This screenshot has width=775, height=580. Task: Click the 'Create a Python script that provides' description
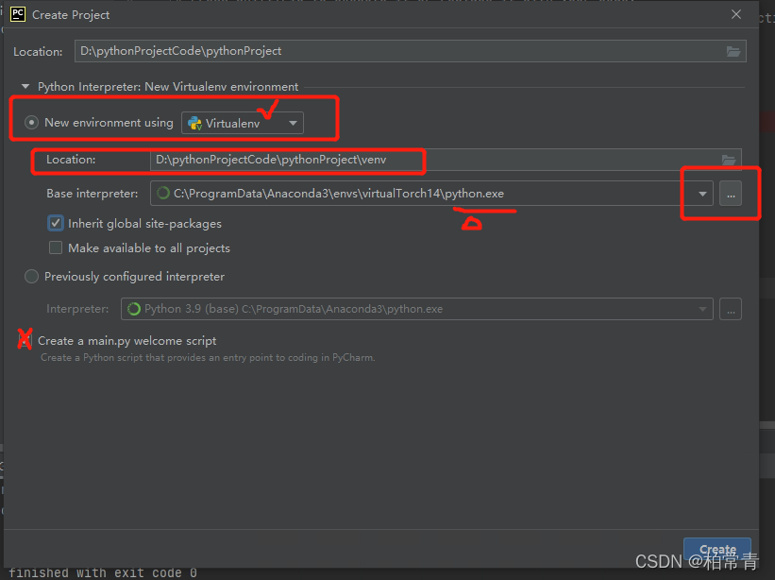pos(208,357)
